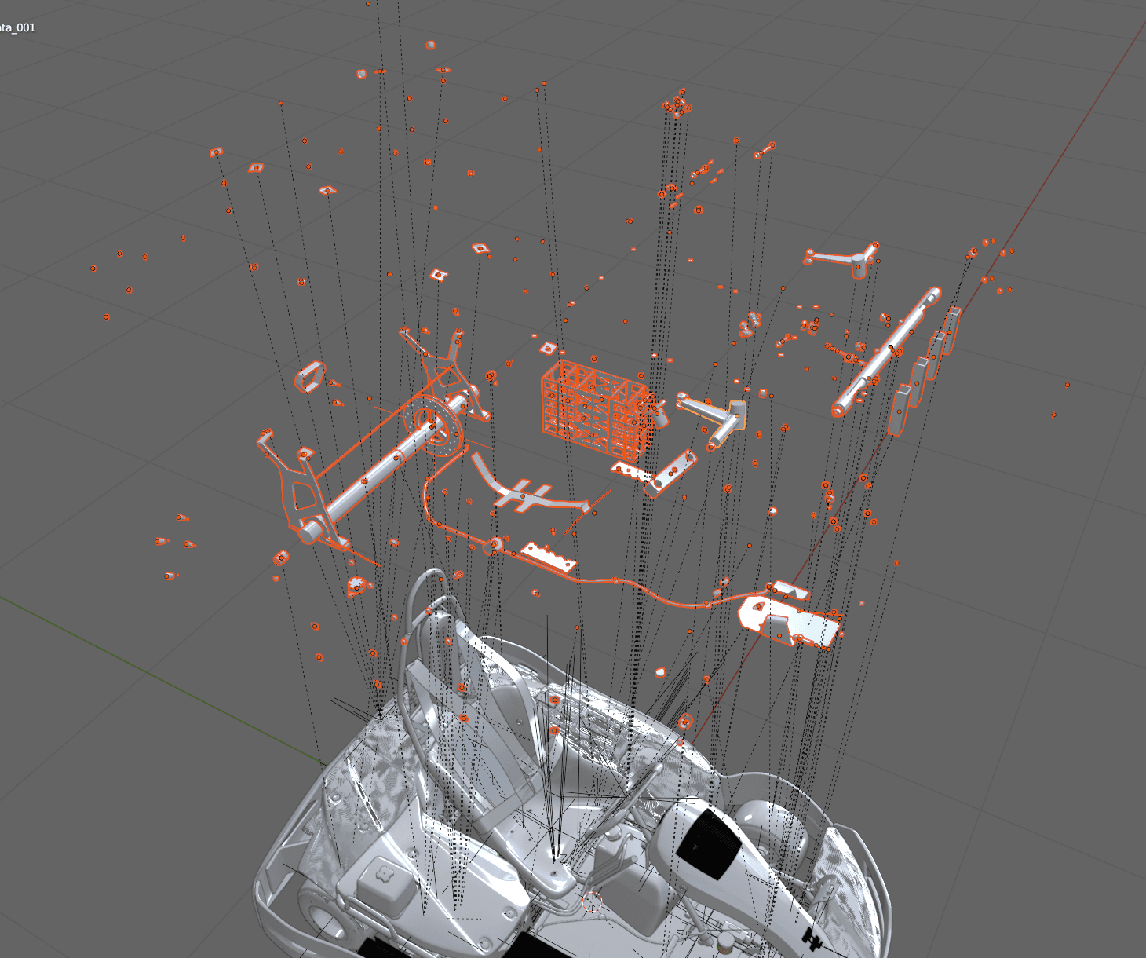Select the engine cover box on kart

pos(383,881)
